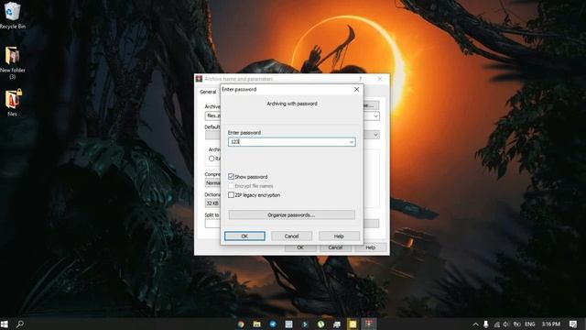Image resolution: width=586 pixels, height=330 pixels.
Task: Click the microphone tray icon
Action: (x=485, y=324)
